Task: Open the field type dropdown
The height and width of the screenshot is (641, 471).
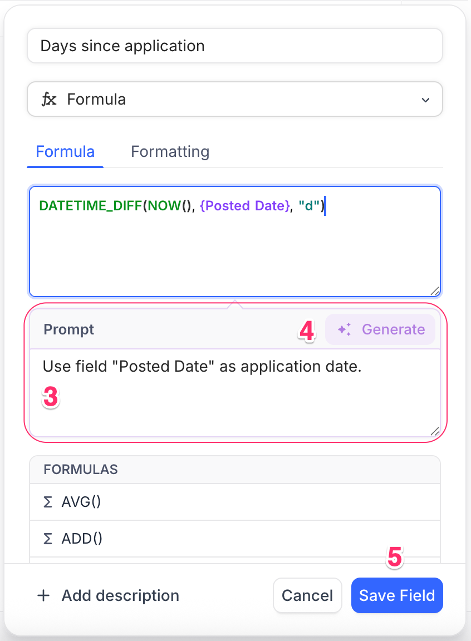Action: point(234,100)
